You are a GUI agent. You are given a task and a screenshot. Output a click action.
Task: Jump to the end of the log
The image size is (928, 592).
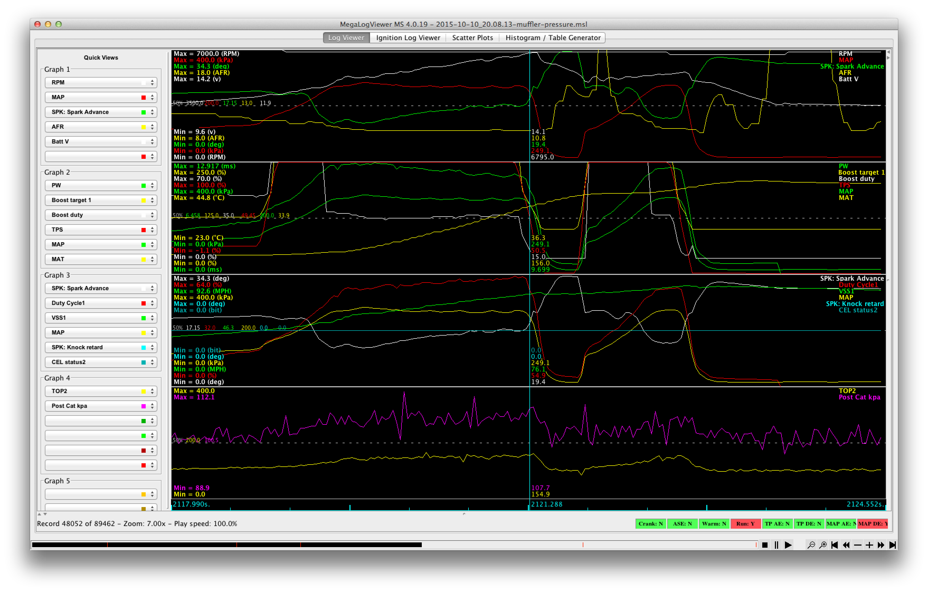[x=892, y=545]
